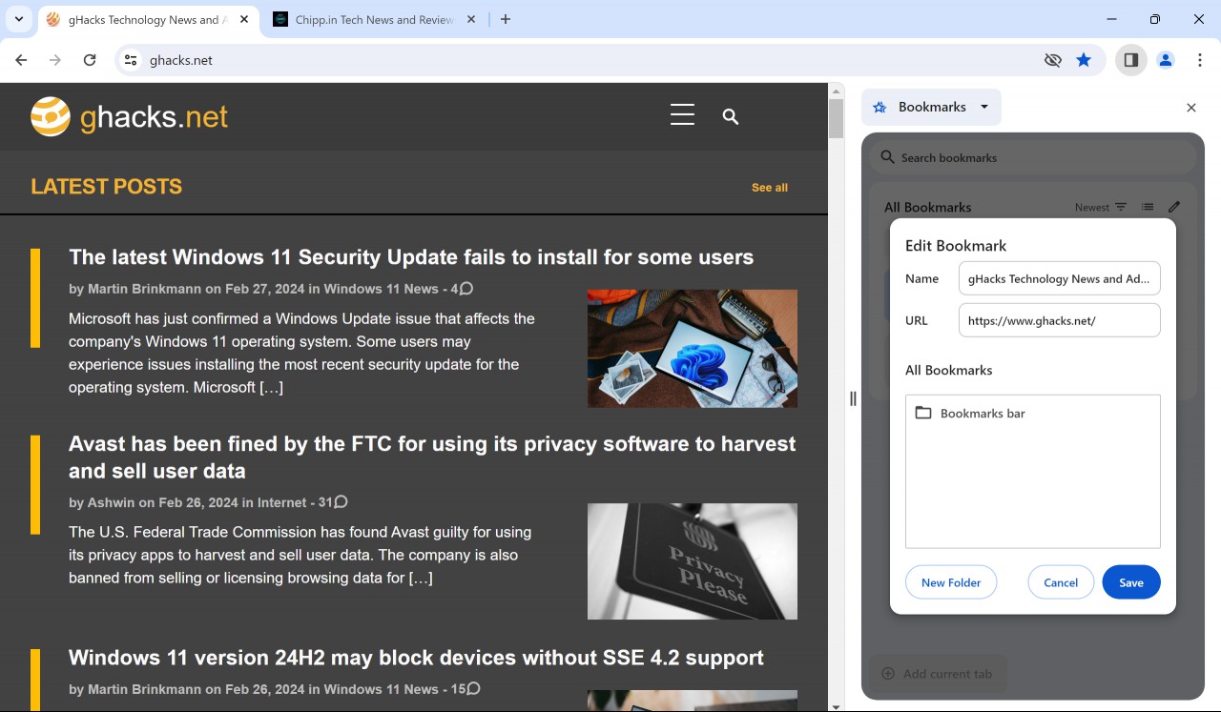Open Windows 11 24H2 SSE 4.2 headline

(x=416, y=658)
